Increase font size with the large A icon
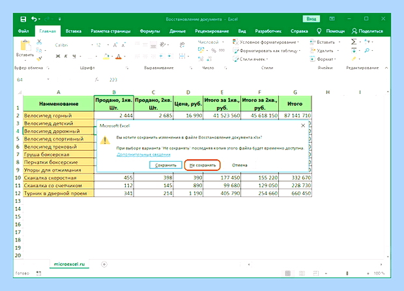 (x=115, y=45)
